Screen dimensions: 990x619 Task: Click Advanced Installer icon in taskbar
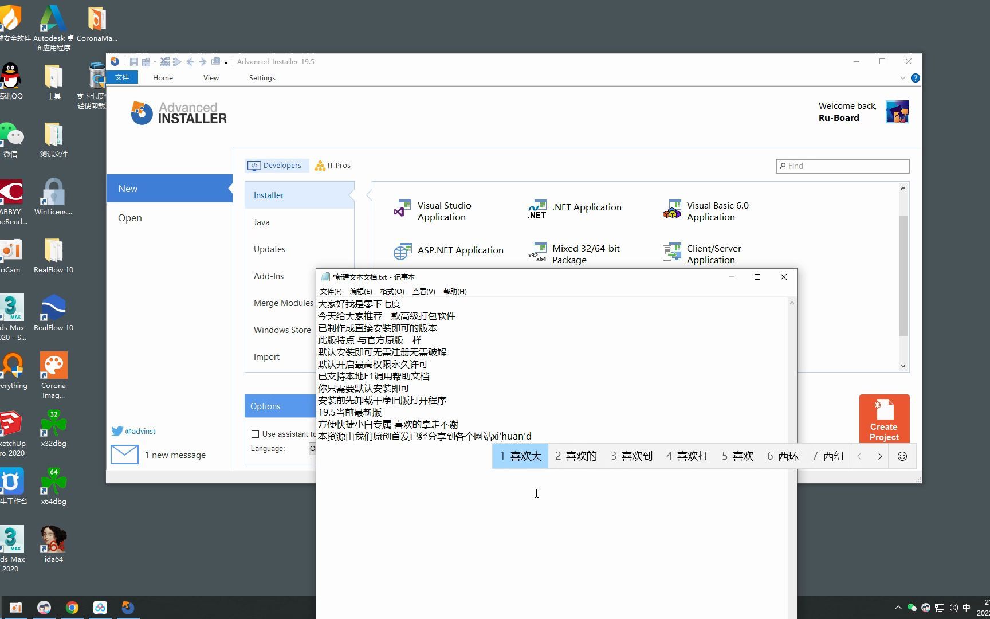(128, 608)
